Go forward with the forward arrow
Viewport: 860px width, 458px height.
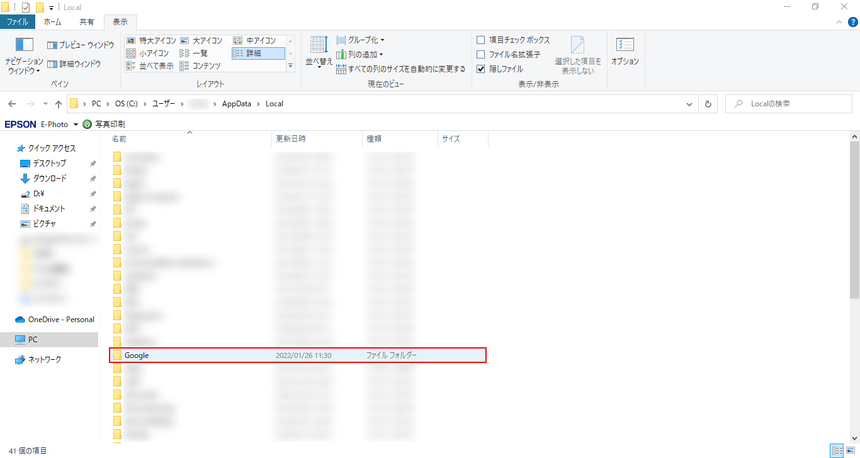point(30,104)
